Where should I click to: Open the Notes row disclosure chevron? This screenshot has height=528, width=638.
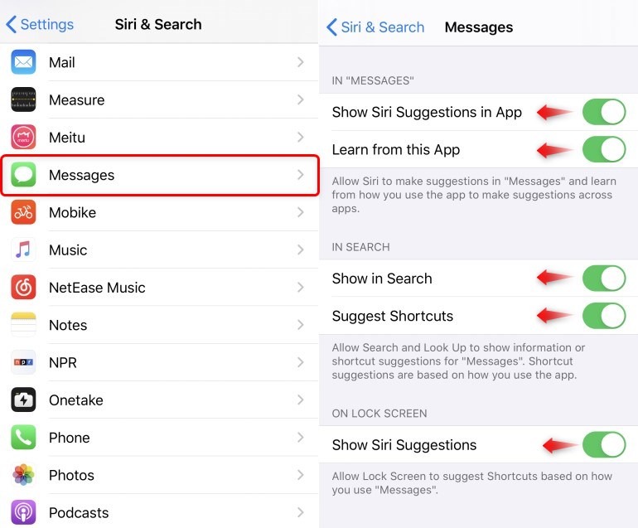(x=300, y=324)
